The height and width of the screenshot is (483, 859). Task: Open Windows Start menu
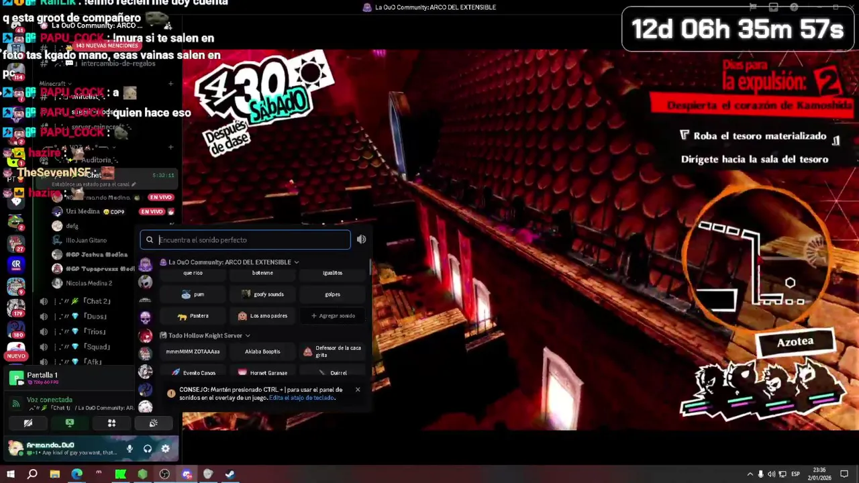click(10, 474)
